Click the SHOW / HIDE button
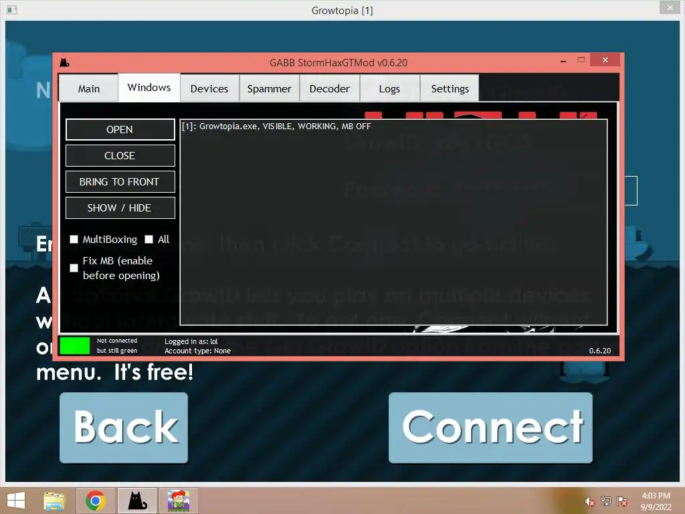The image size is (685, 514). coord(120,207)
